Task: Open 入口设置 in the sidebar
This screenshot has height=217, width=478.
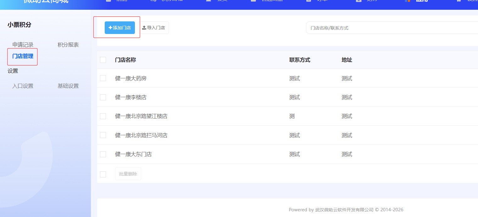Action: point(23,86)
